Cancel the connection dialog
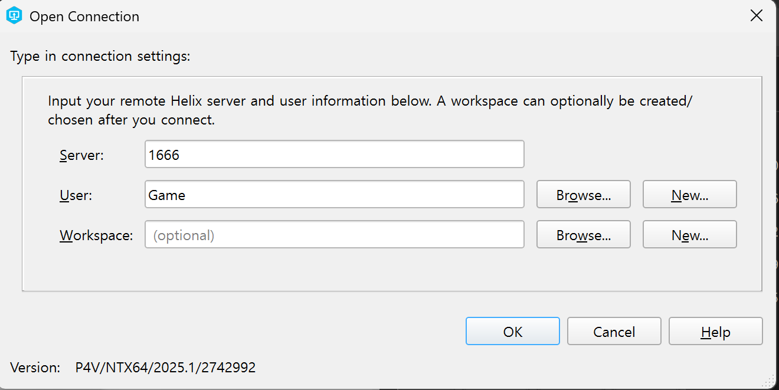Viewport: 779px width, 390px height. point(614,332)
